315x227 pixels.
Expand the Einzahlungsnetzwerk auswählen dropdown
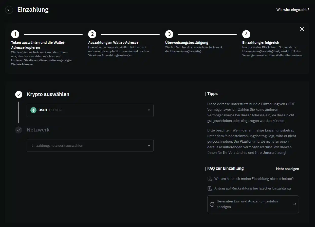point(90,146)
